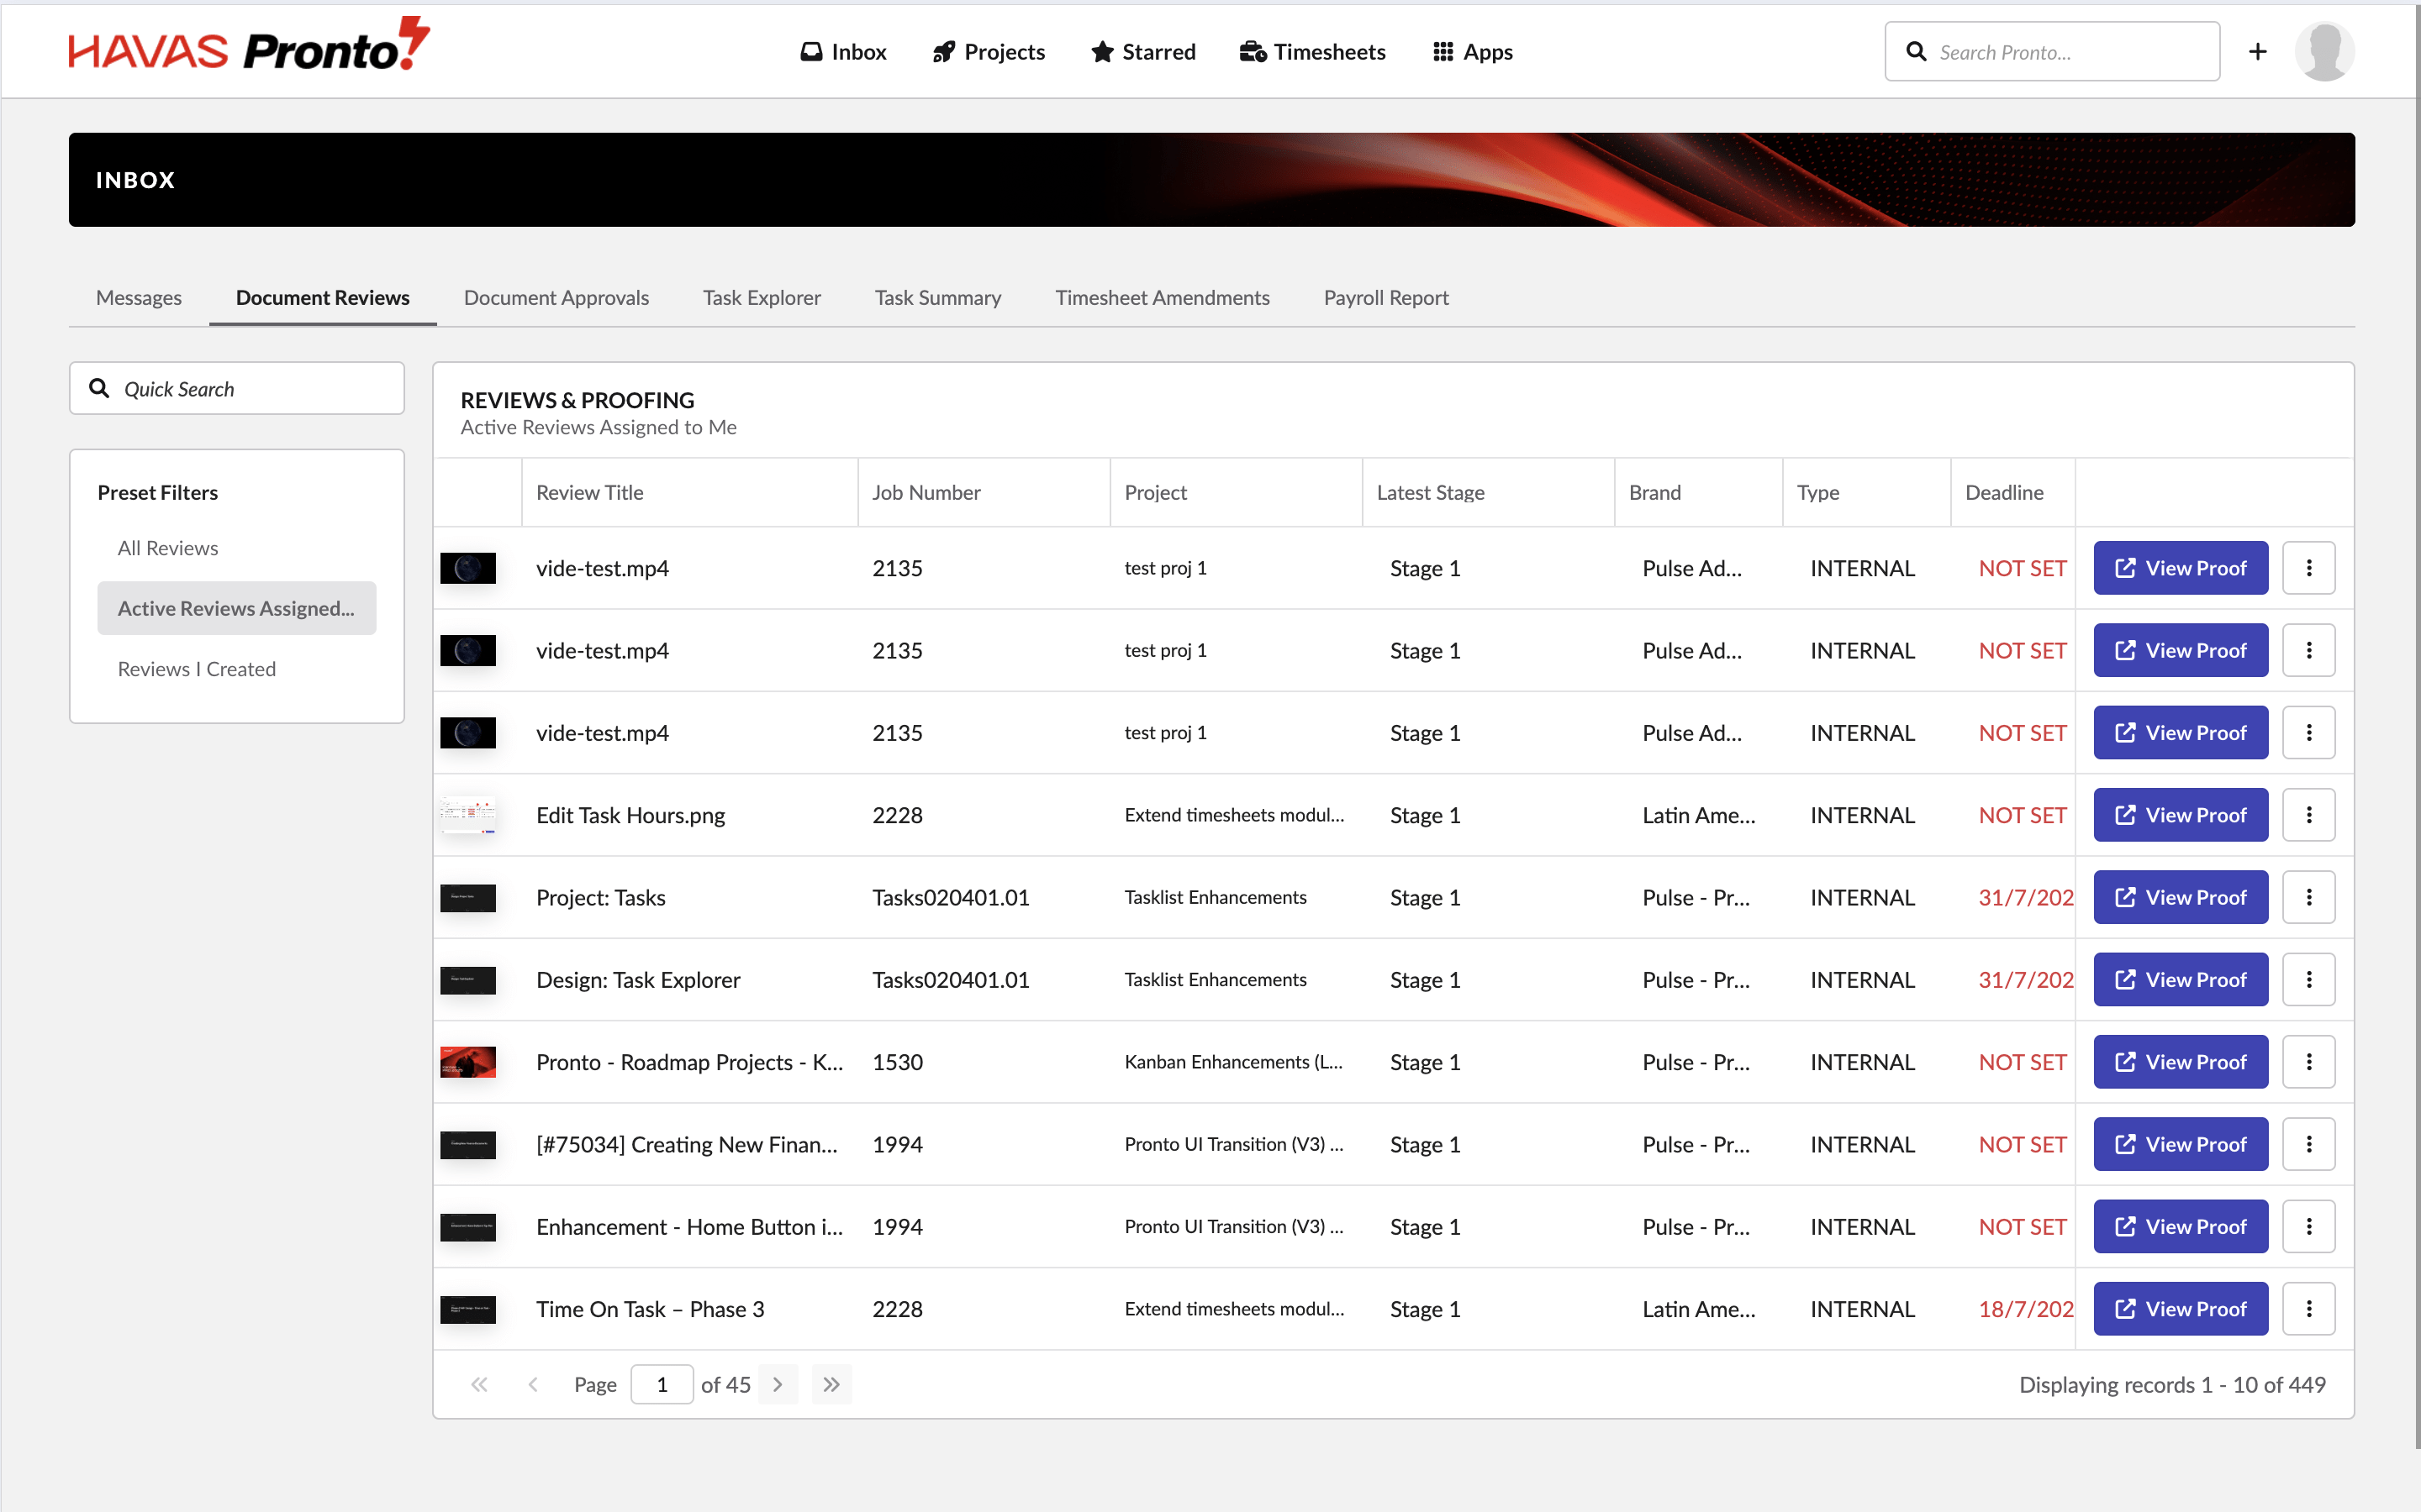The height and width of the screenshot is (1512, 2421).
Task: Click job number 1530
Action: click(x=898, y=1062)
